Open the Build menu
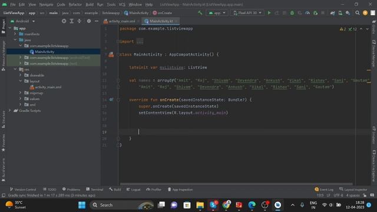 tap(90, 4)
